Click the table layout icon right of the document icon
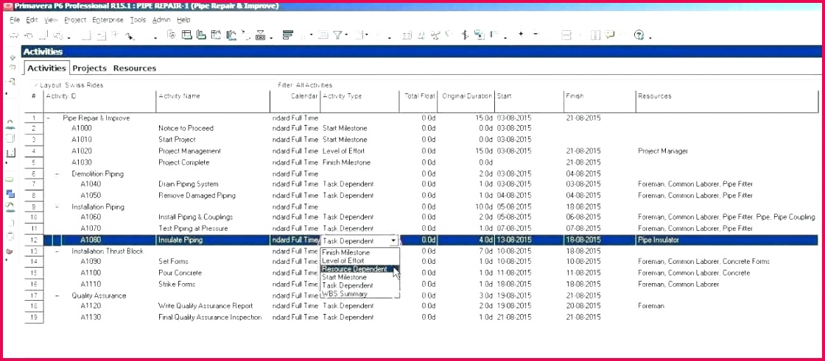The height and width of the screenshot is (361, 825). [186, 35]
